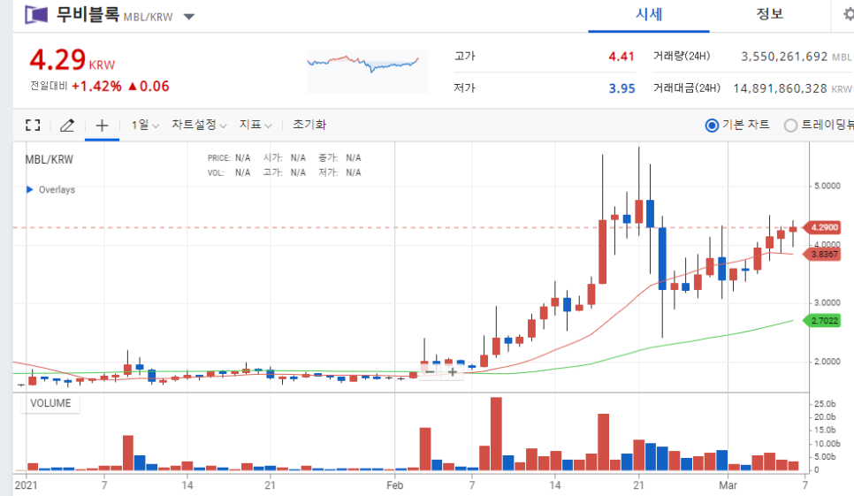Open settings via the gear icon

pos(848,14)
